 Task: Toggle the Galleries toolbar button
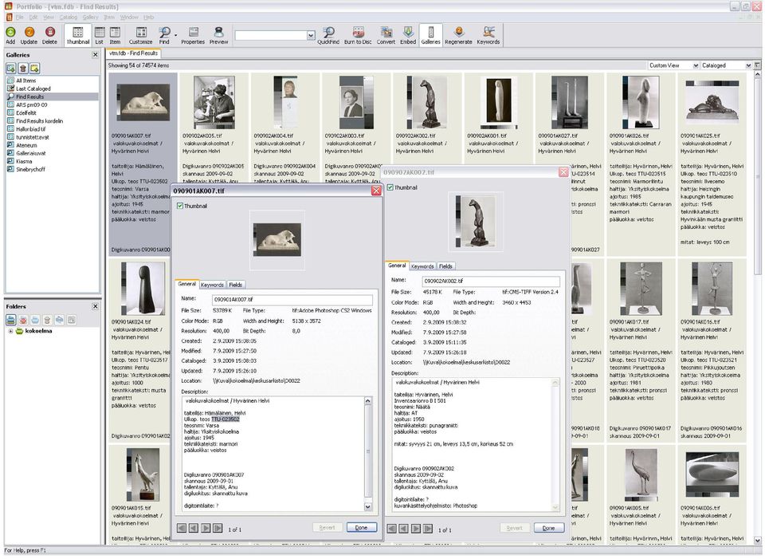pyautogui.click(x=431, y=36)
